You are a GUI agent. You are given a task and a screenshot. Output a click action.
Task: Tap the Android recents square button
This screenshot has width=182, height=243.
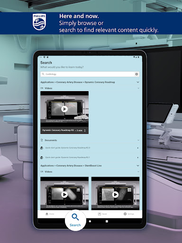[107, 221]
